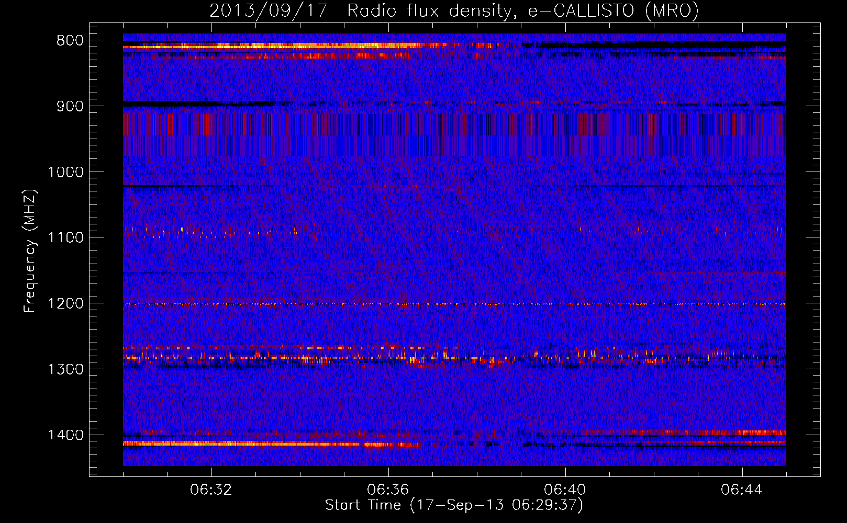Click the 06:36 time tick label

coord(388,490)
